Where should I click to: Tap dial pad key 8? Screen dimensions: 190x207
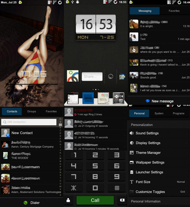coord(95,177)
